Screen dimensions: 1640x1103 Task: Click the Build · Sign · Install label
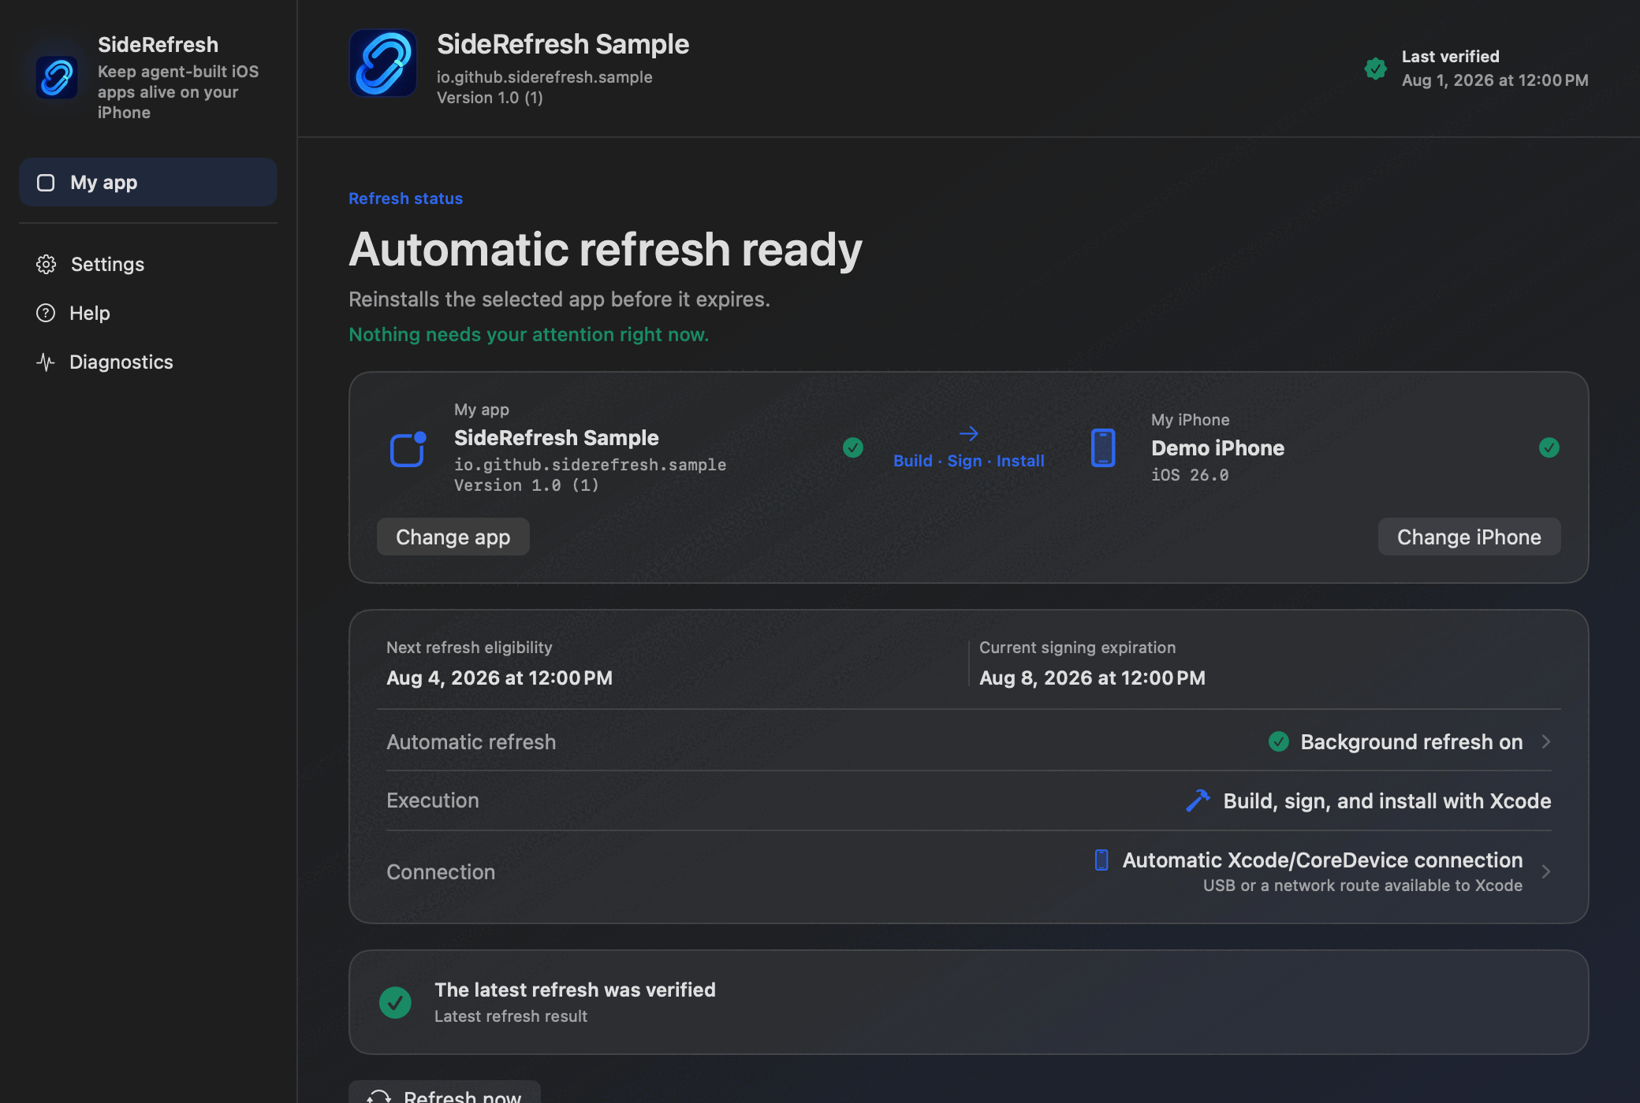tap(968, 461)
